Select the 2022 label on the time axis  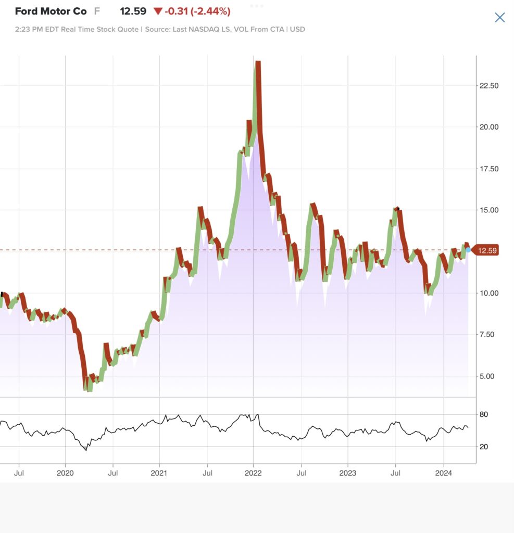[x=253, y=473]
